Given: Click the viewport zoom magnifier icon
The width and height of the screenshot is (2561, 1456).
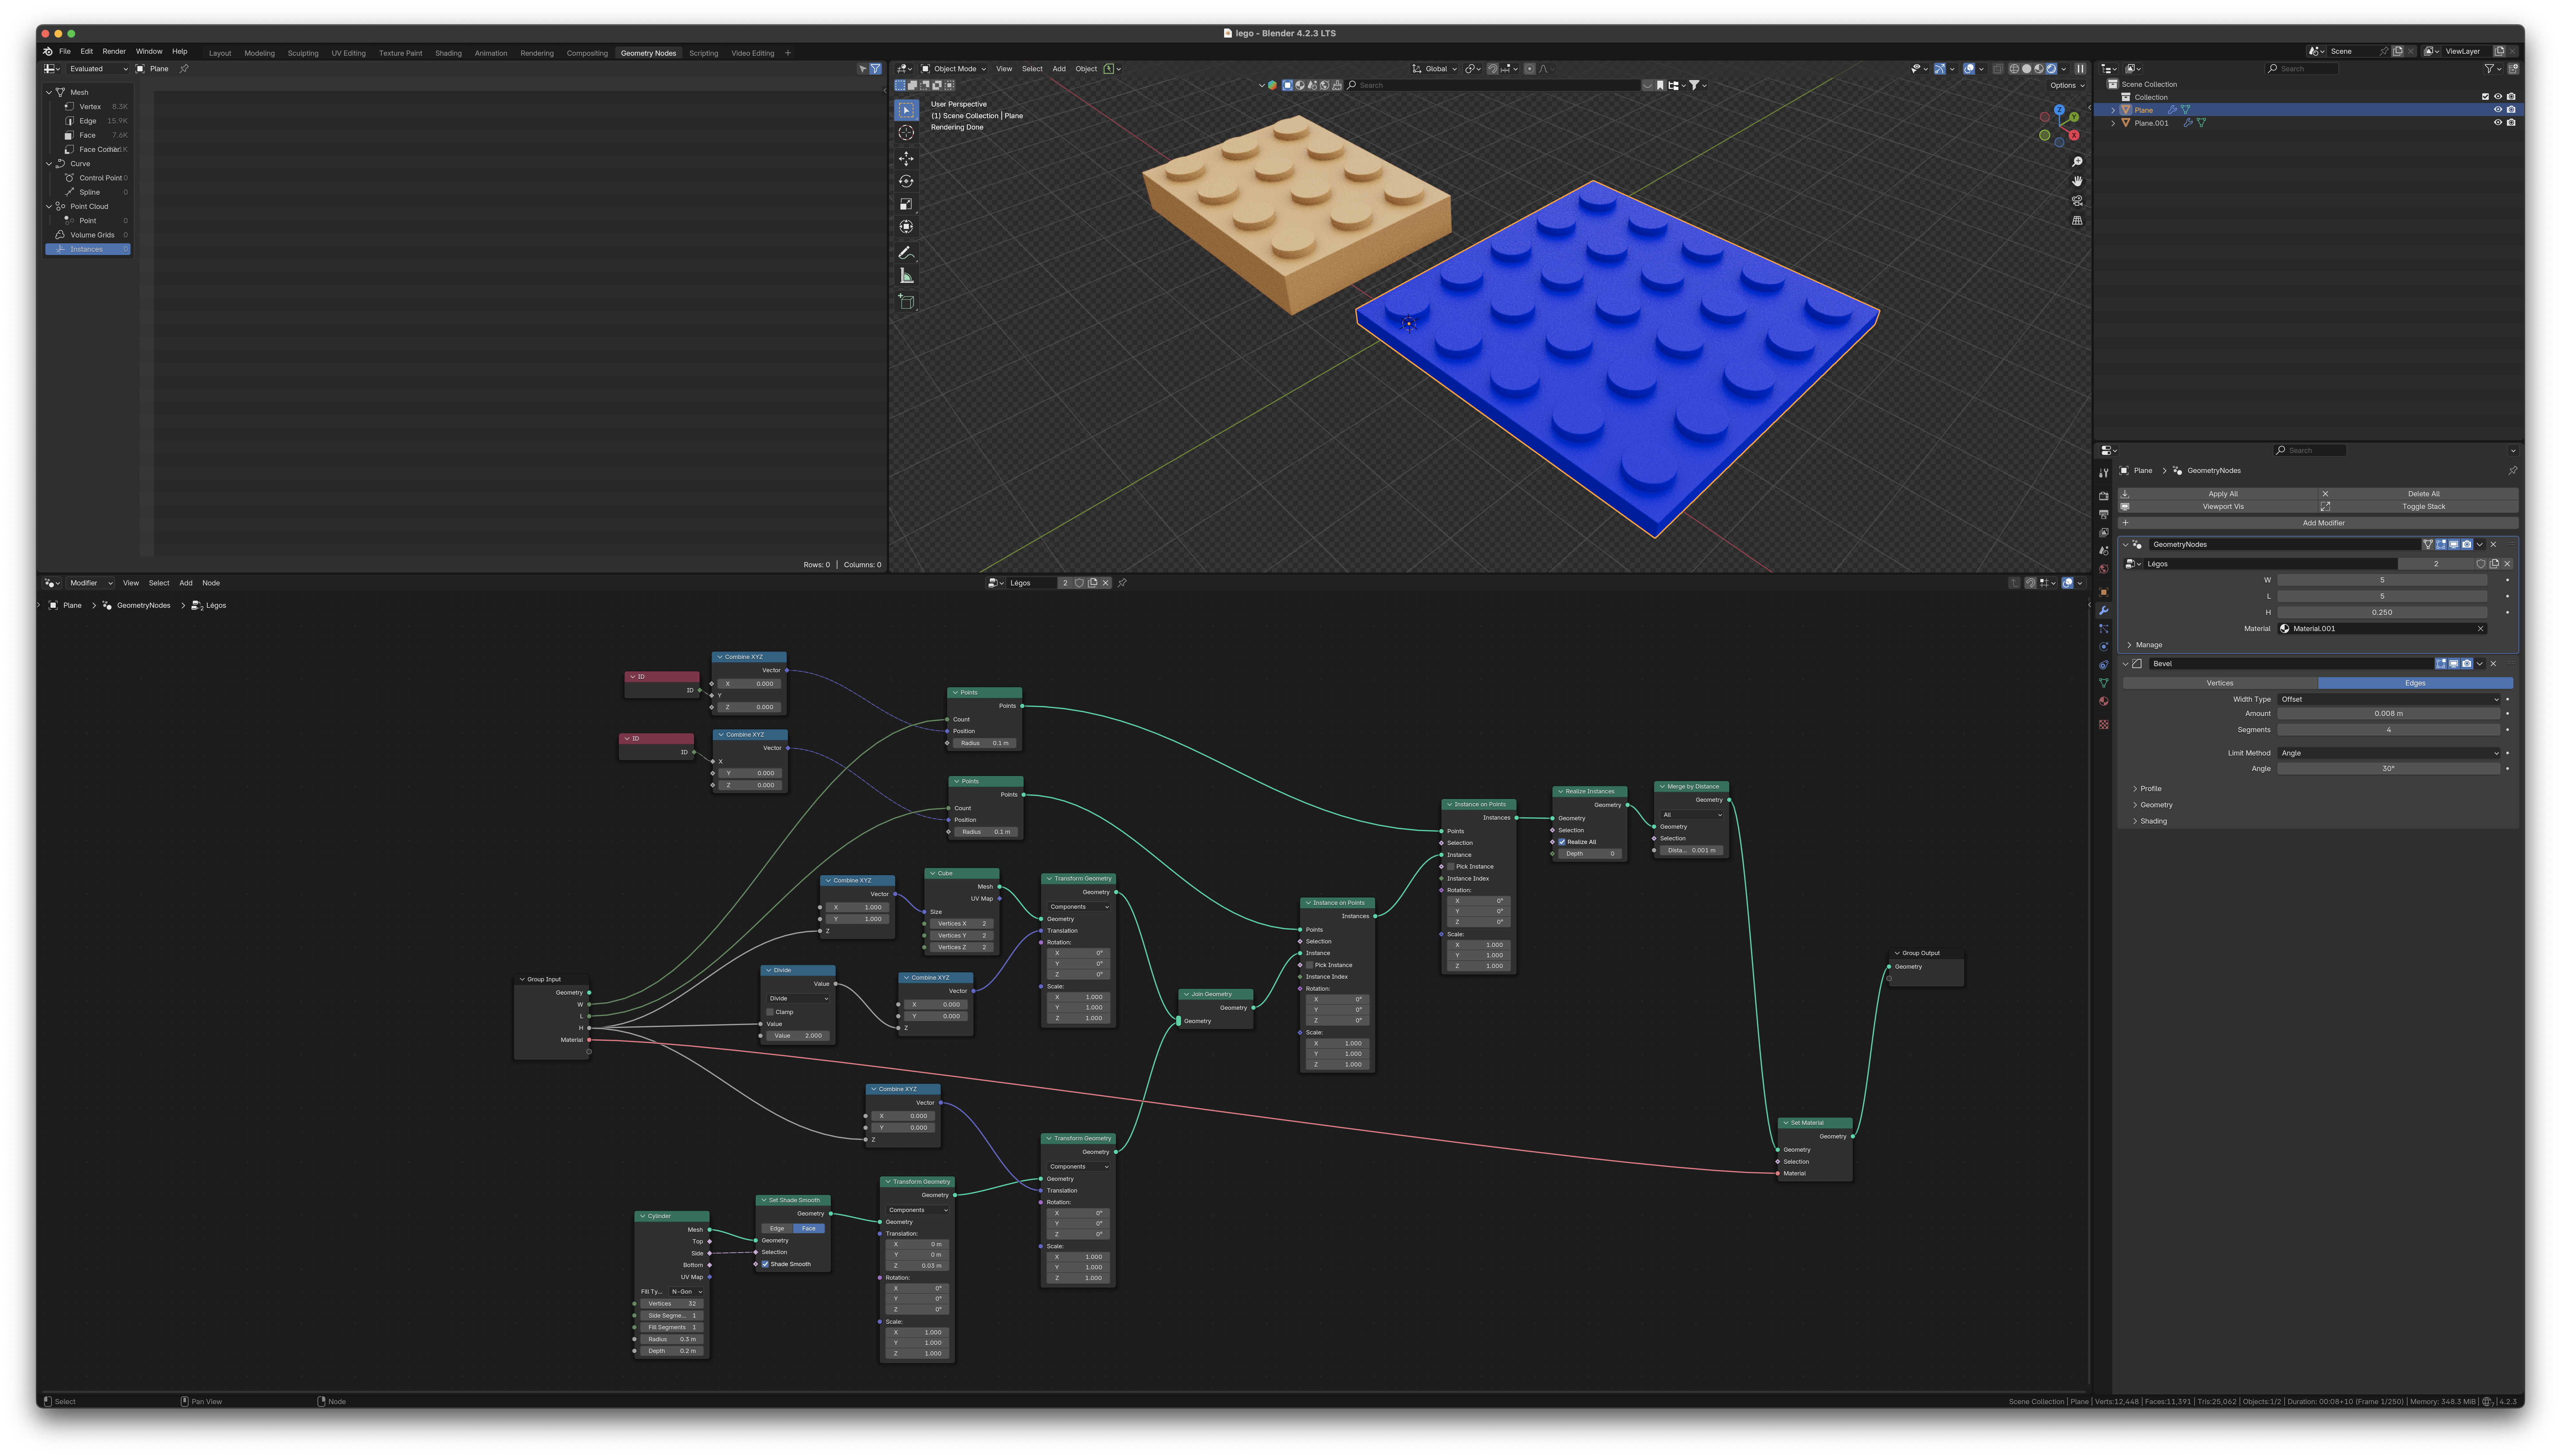Looking at the screenshot, I should coord(2077,162).
